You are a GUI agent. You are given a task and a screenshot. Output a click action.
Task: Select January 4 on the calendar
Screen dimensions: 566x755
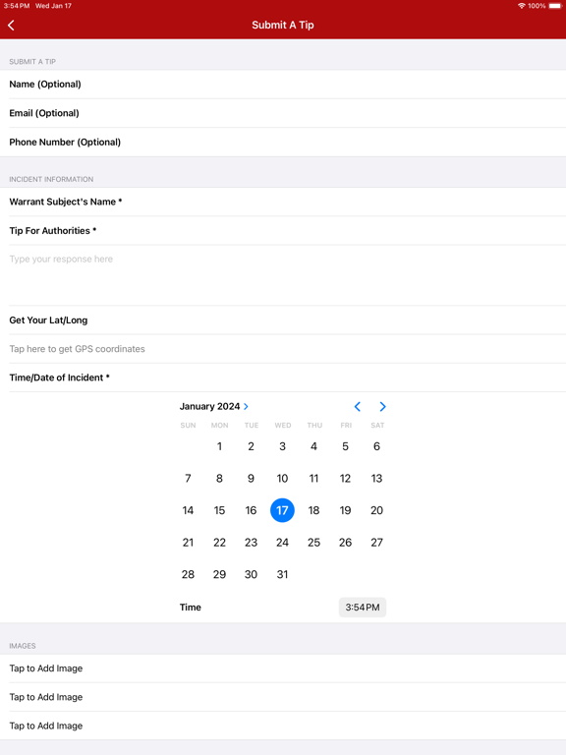[x=313, y=446]
